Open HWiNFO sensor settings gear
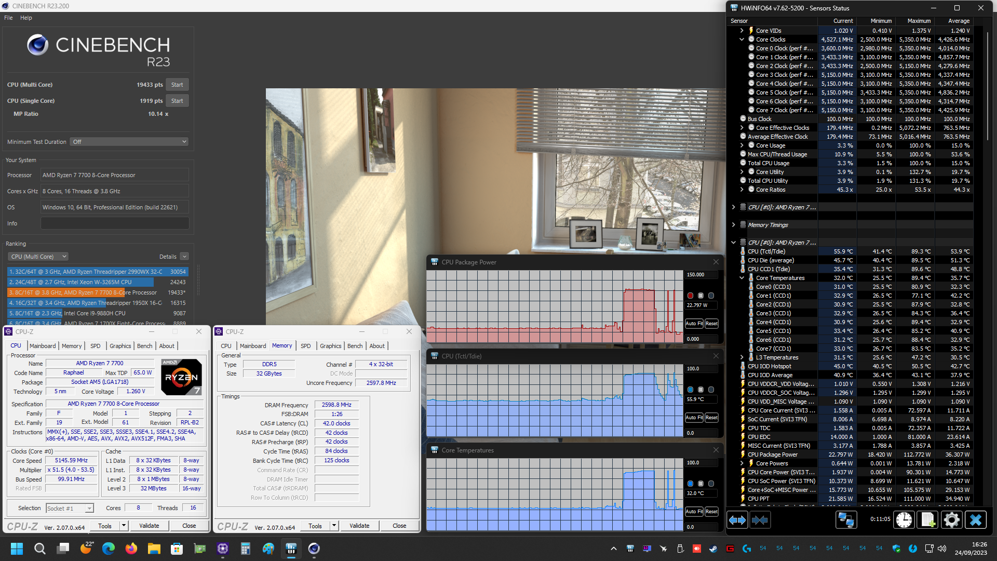This screenshot has width=997, height=561. pos(952,519)
